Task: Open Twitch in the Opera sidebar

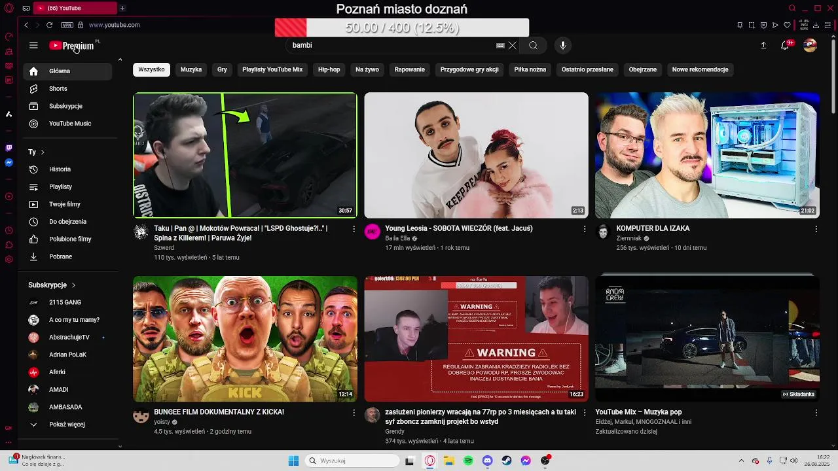Action: pyautogui.click(x=9, y=148)
